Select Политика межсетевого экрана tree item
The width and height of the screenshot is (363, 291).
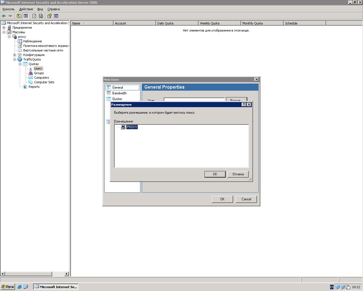tap(45, 46)
